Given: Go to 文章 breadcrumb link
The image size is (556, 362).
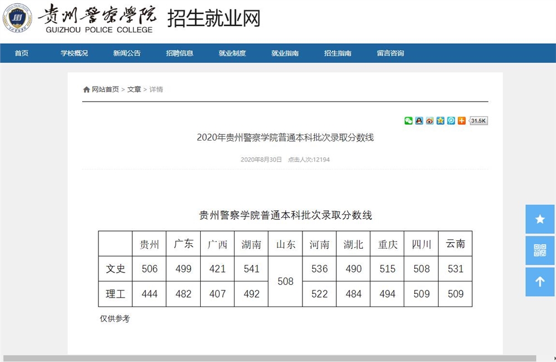Looking at the screenshot, I should [x=134, y=89].
